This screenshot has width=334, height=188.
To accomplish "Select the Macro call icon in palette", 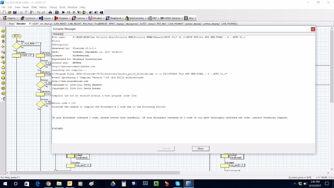I will (x=3, y=72).
